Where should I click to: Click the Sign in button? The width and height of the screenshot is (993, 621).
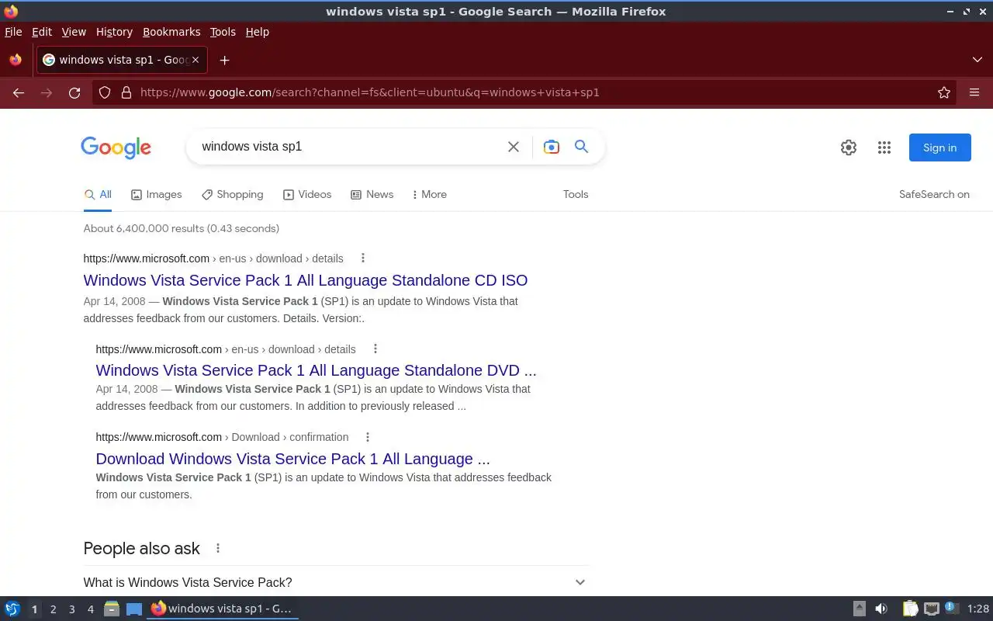click(939, 147)
